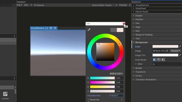The width and height of the screenshot is (182, 102).
Task: Click the A alpha channel slider
Action: [x=102, y=91]
